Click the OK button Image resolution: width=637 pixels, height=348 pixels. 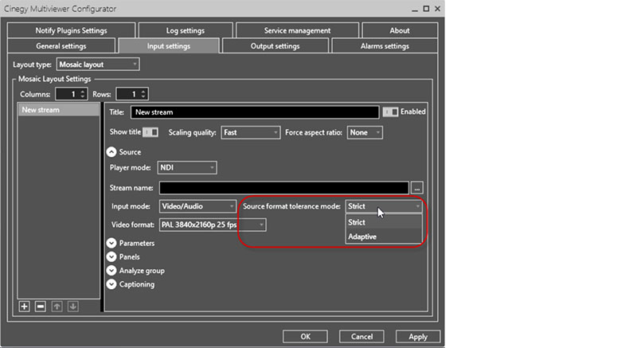pyautogui.click(x=305, y=337)
